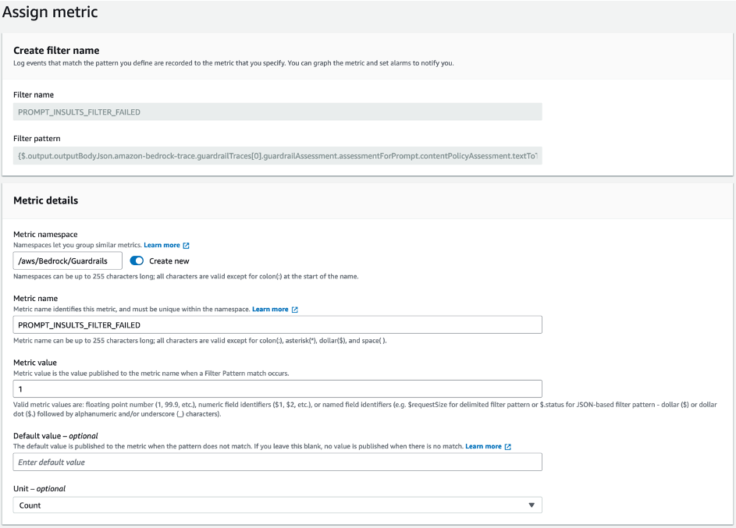The image size is (736, 528).
Task: Open external link icon after default value Learn more
Action: click(508, 446)
